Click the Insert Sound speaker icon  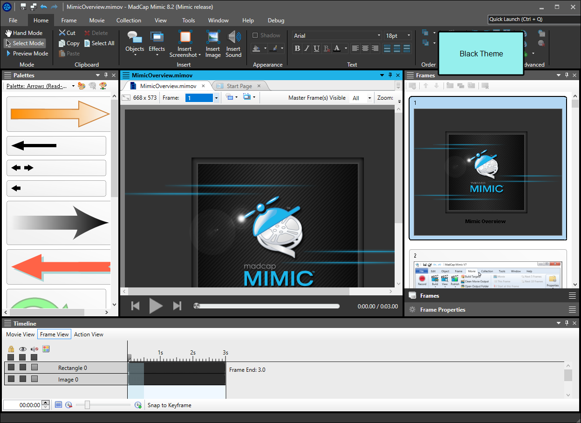coord(233,44)
